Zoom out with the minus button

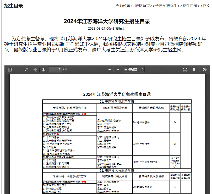[x=110, y=70]
